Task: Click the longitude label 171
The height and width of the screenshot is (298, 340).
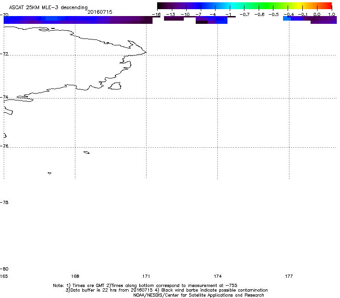Action: pyautogui.click(x=146, y=276)
